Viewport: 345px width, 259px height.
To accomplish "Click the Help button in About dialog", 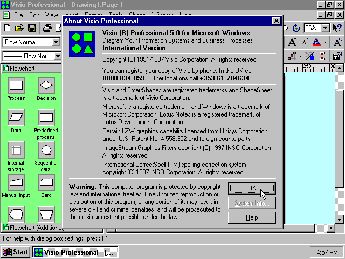I will tap(252, 217).
